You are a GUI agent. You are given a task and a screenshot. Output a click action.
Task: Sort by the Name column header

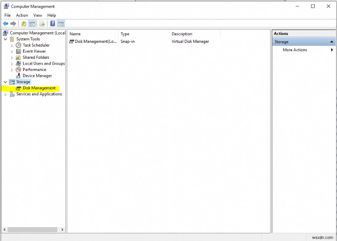[x=93, y=34]
